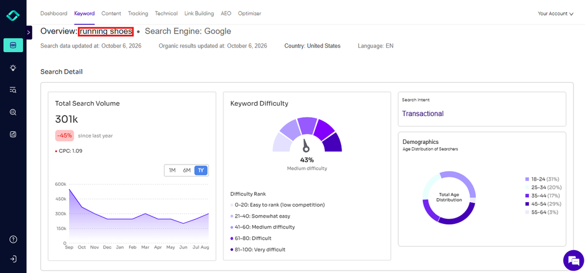The width and height of the screenshot is (585, 273).
Task: Select the Keyword tab
Action: (85, 14)
